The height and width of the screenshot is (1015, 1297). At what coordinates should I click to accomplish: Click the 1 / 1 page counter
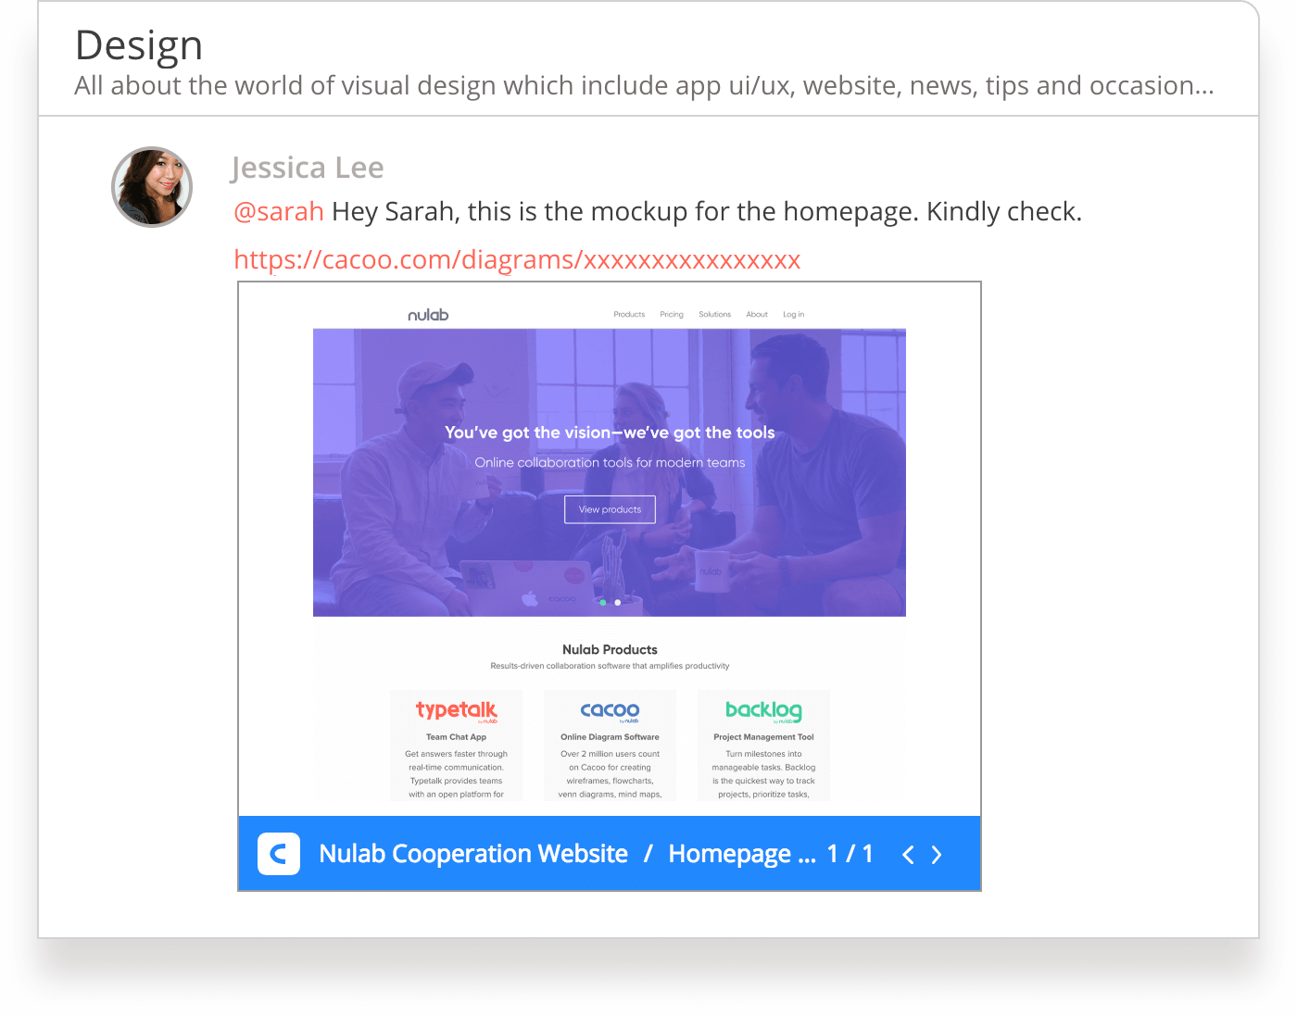[850, 854]
